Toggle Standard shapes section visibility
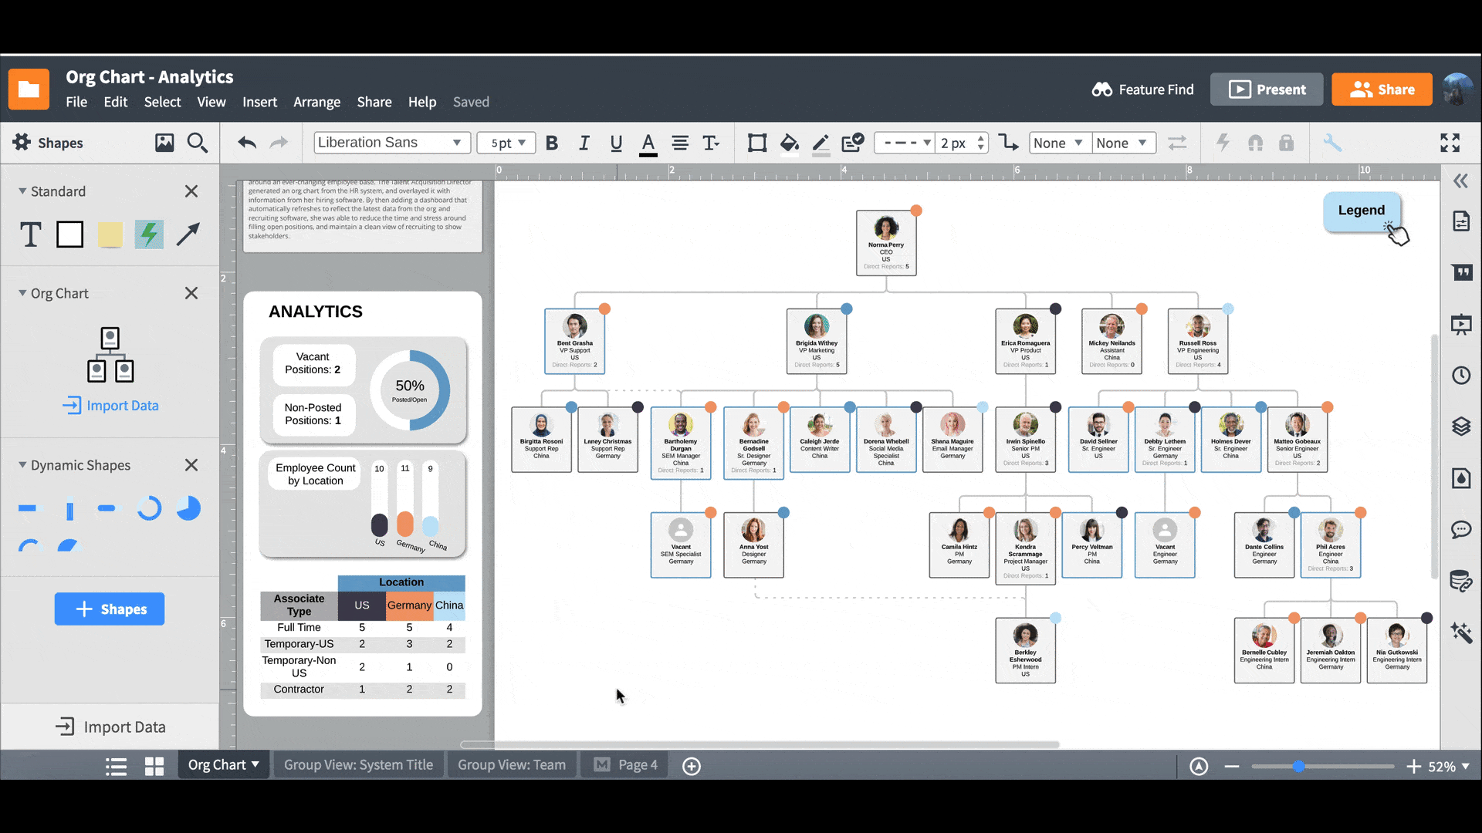Screen dimensions: 1482x833 tap(20, 191)
